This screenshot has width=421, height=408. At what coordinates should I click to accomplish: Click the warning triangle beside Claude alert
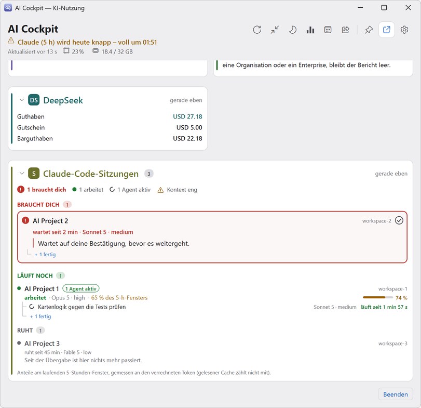point(11,41)
